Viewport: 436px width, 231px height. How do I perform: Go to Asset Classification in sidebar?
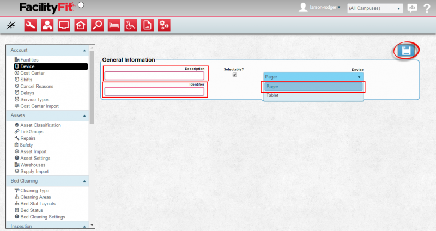(x=40, y=125)
